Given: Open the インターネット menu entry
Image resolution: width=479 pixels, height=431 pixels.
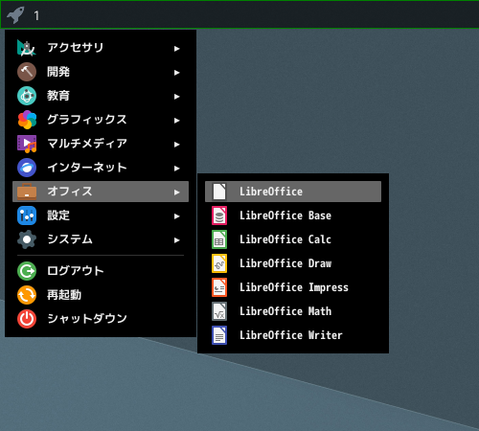Looking at the screenshot, I should coord(101,168).
